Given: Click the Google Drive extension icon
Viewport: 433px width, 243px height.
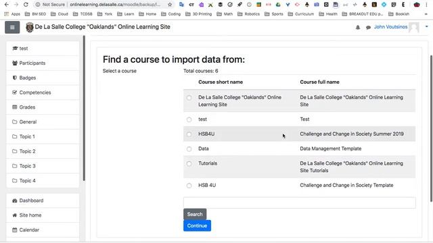Looking at the screenshot, I should [x=278, y=5].
